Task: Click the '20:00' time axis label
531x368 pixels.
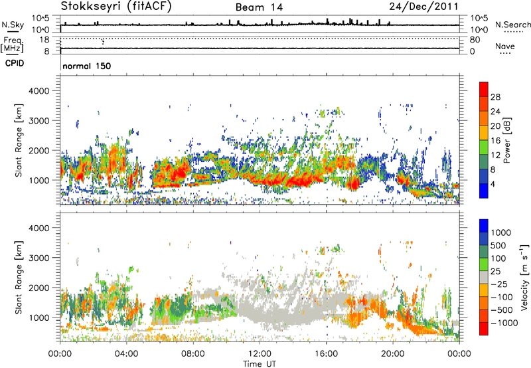Action: coord(392,354)
